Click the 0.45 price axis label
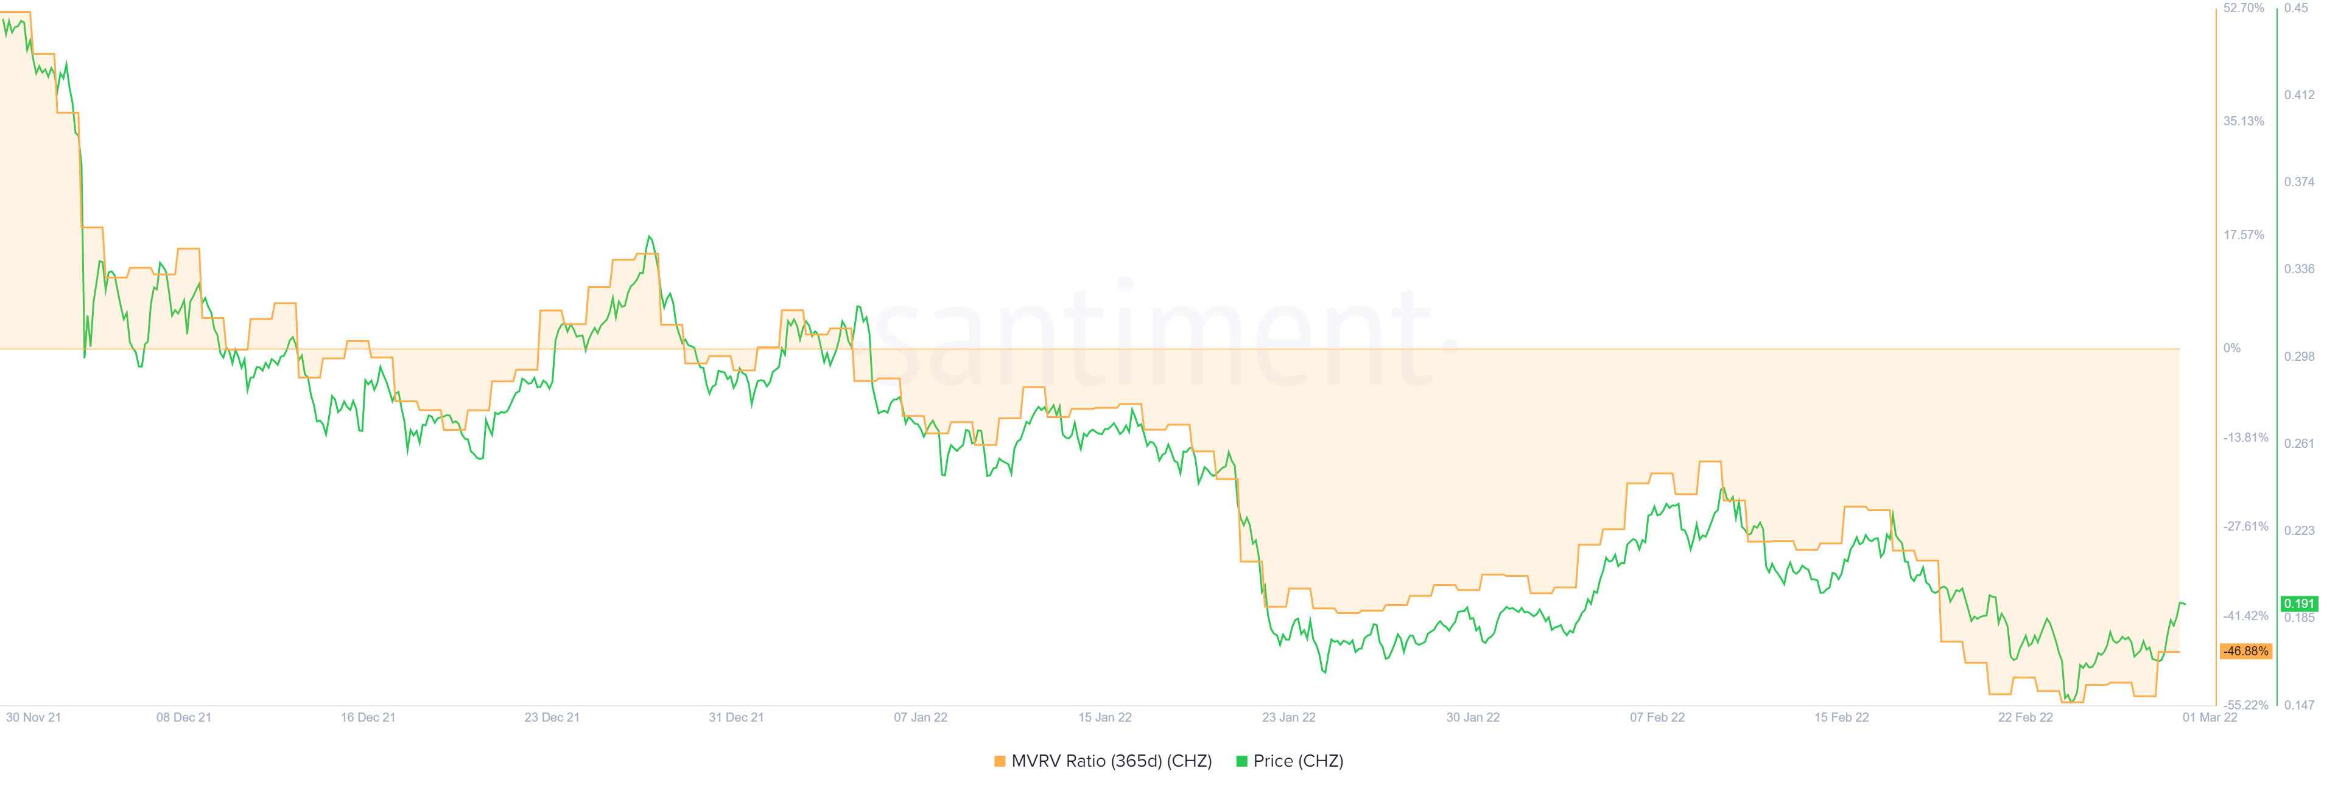 click(2296, 8)
